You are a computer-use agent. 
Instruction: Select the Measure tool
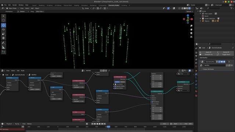3,47
